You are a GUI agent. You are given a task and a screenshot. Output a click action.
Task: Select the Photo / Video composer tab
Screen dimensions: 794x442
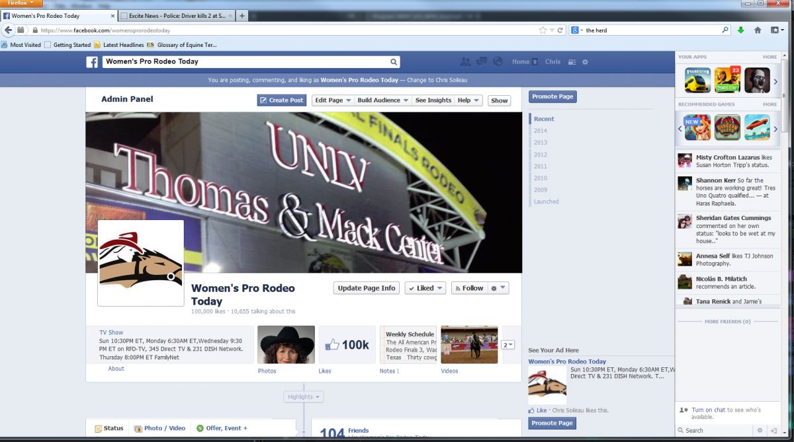point(159,428)
